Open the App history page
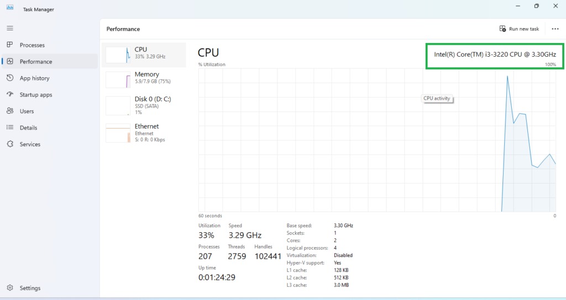 pyautogui.click(x=35, y=78)
